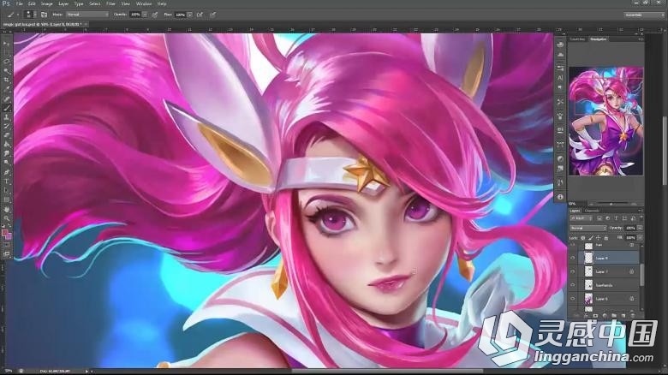
Task: Open the Window menu
Action: 144,3
